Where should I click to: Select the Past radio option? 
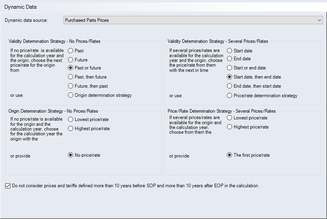pos(71,51)
